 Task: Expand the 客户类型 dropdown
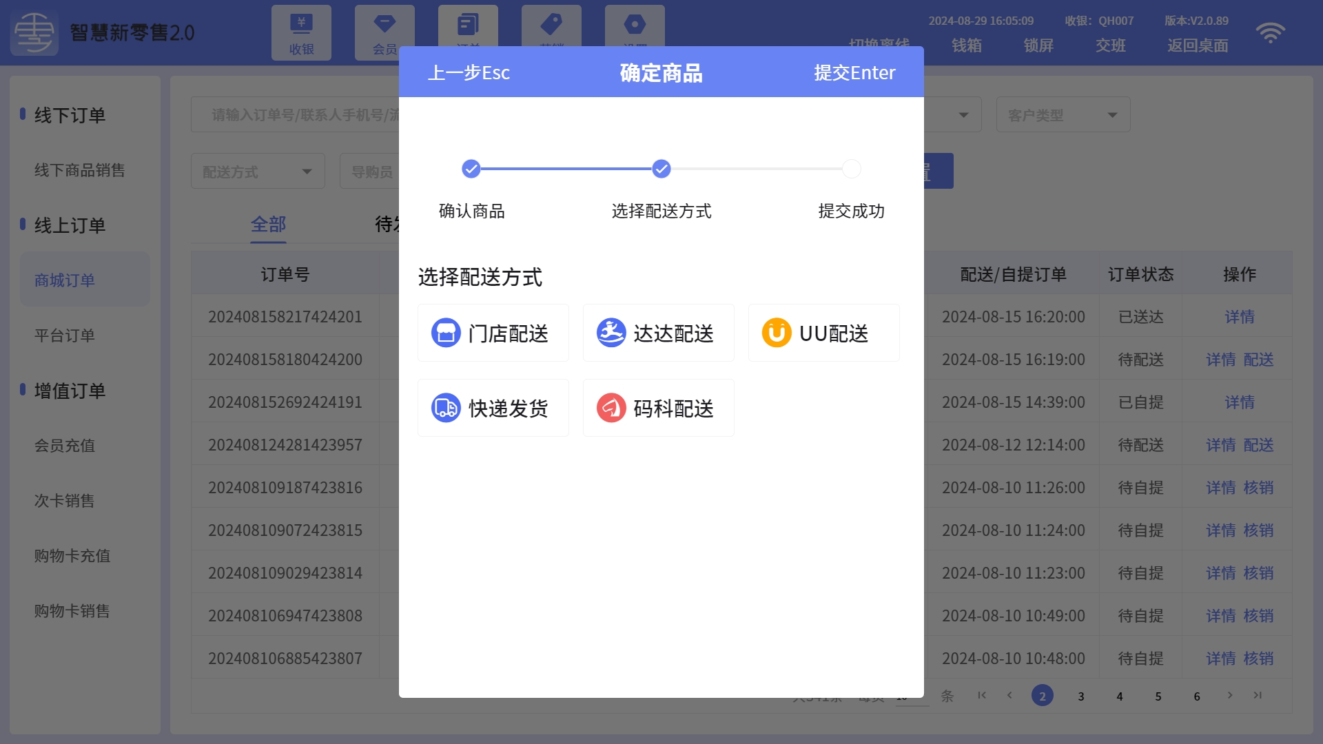1063,115
